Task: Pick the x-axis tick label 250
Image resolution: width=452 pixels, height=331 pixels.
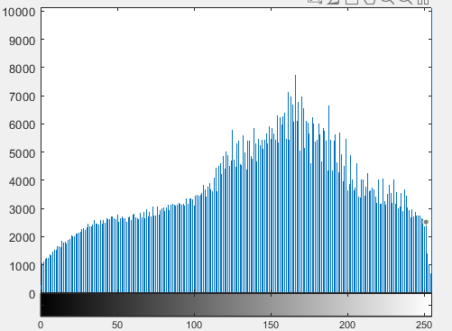Action: 424,325
